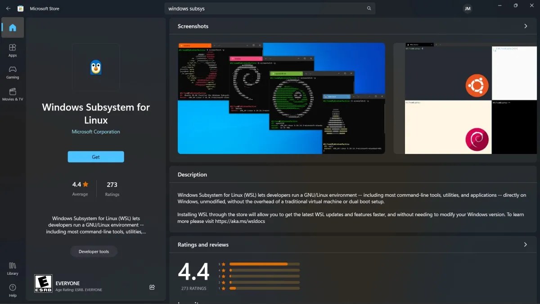
Task: Open Help via the question mark icon
Action: 13,289
